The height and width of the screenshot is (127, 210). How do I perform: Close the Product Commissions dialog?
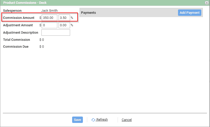(x=207, y=3)
